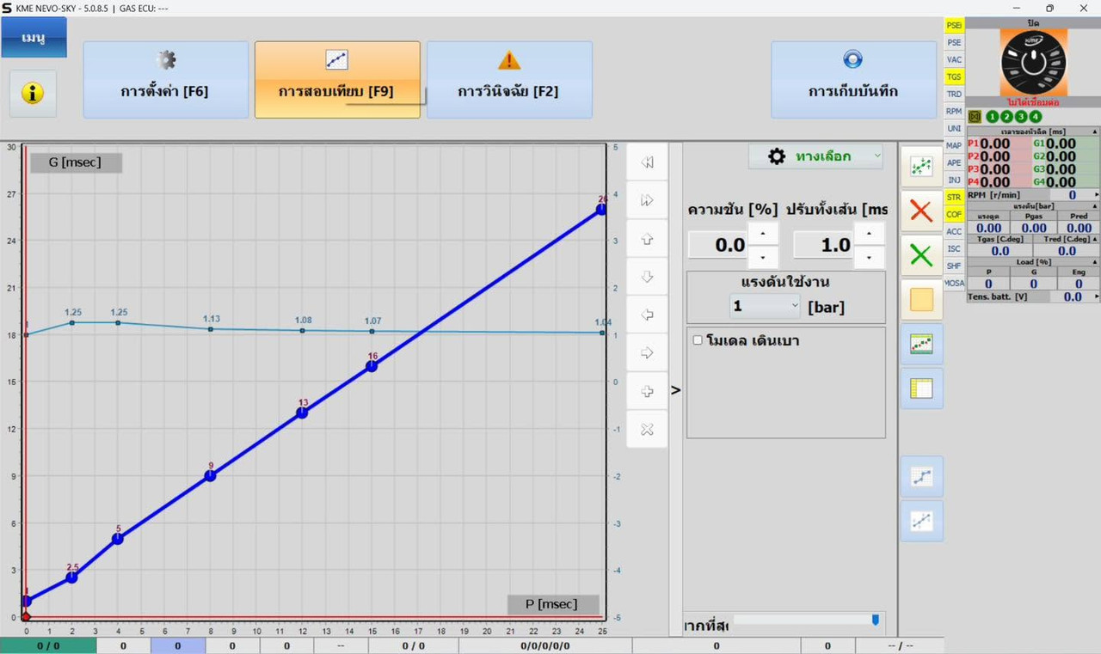Click the straight line graph icon
The image size is (1101, 654).
pos(921,521)
